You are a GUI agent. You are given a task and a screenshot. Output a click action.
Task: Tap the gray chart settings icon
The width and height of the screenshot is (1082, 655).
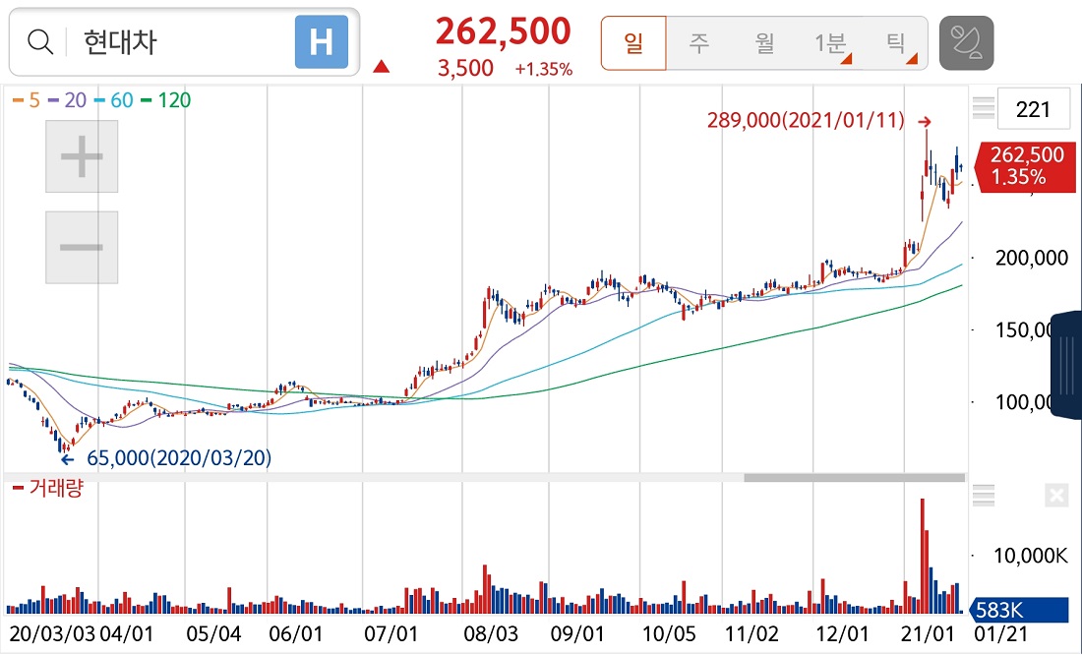pyautogui.click(x=966, y=43)
